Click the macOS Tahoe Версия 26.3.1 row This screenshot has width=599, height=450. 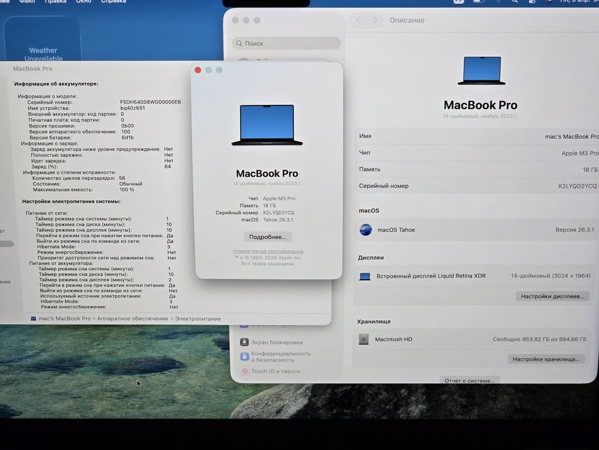coord(476,230)
